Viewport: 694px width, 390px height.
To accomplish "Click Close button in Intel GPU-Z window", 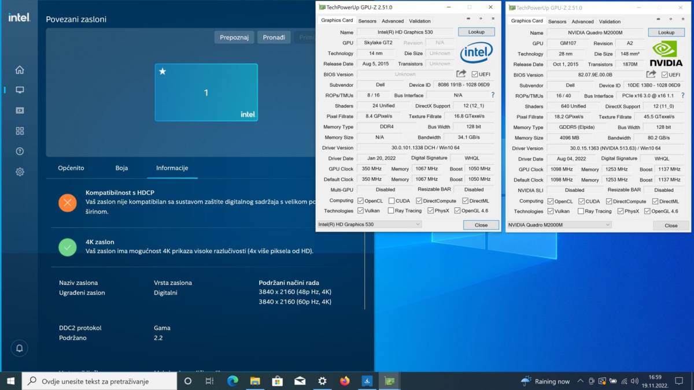I will coord(481,225).
